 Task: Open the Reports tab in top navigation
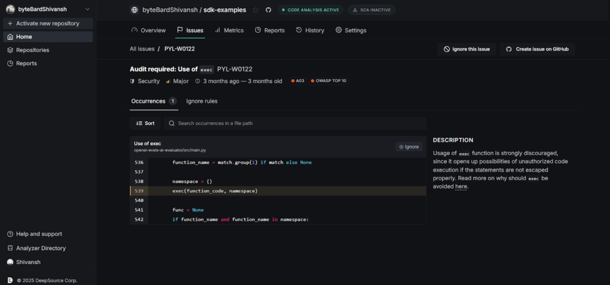[x=270, y=30]
